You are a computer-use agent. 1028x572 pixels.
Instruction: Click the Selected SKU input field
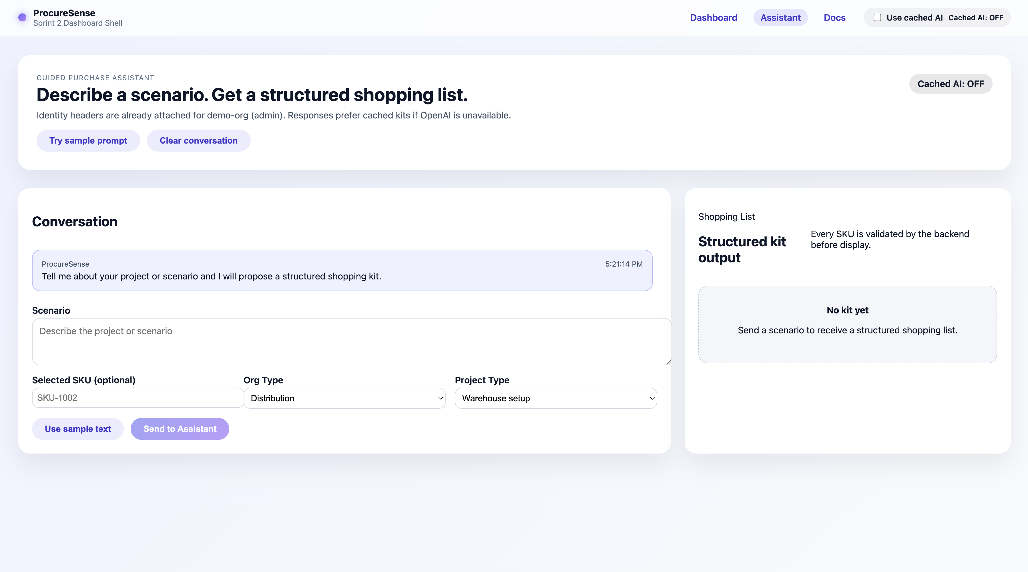[138, 398]
